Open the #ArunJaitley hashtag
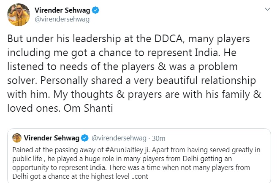The image size is (277, 183). coord(125,150)
